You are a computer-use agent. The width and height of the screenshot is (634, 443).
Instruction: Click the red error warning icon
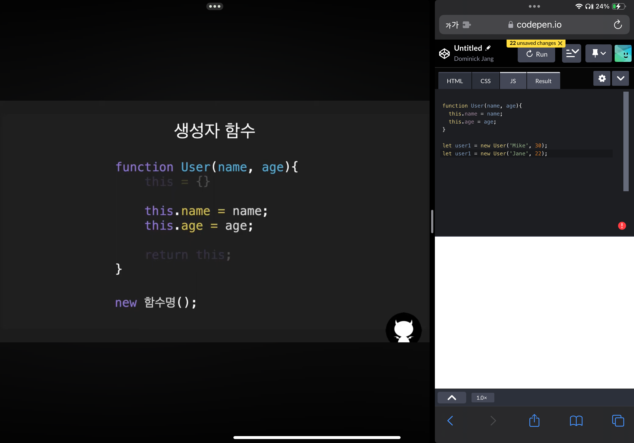tap(622, 226)
